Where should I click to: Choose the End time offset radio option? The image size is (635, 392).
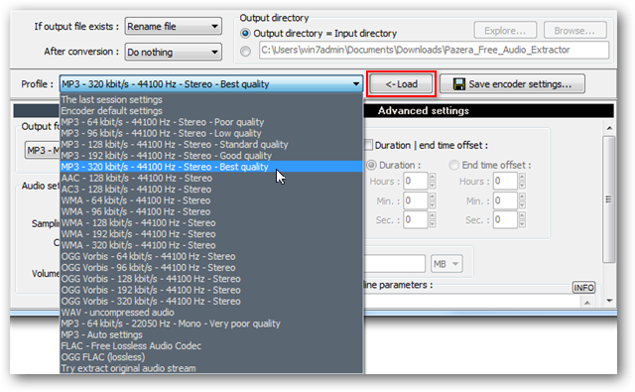453,165
